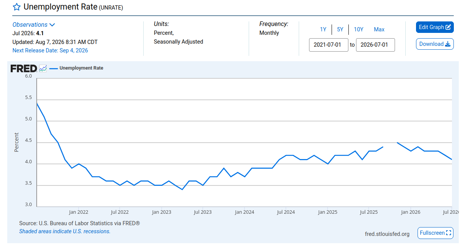463x247 pixels.
Task: Edit the end date field 2026-07-01
Action: pyautogui.click(x=376, y=45)
